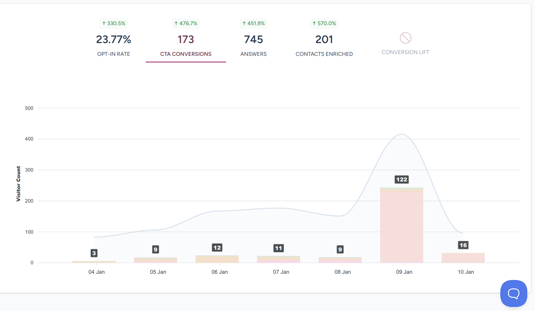
Task: Click the 476.7% increase badge
Action: [x=186, y=23]
